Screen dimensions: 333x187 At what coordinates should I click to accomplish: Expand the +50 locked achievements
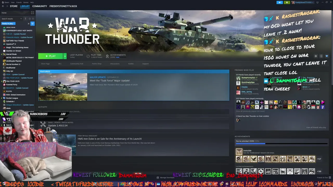coord(319,171)
